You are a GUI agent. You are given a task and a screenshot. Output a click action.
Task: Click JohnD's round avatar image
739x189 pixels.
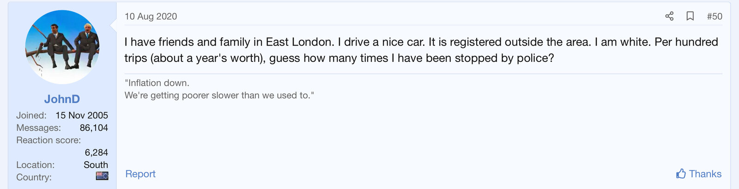tap(62, 47)
